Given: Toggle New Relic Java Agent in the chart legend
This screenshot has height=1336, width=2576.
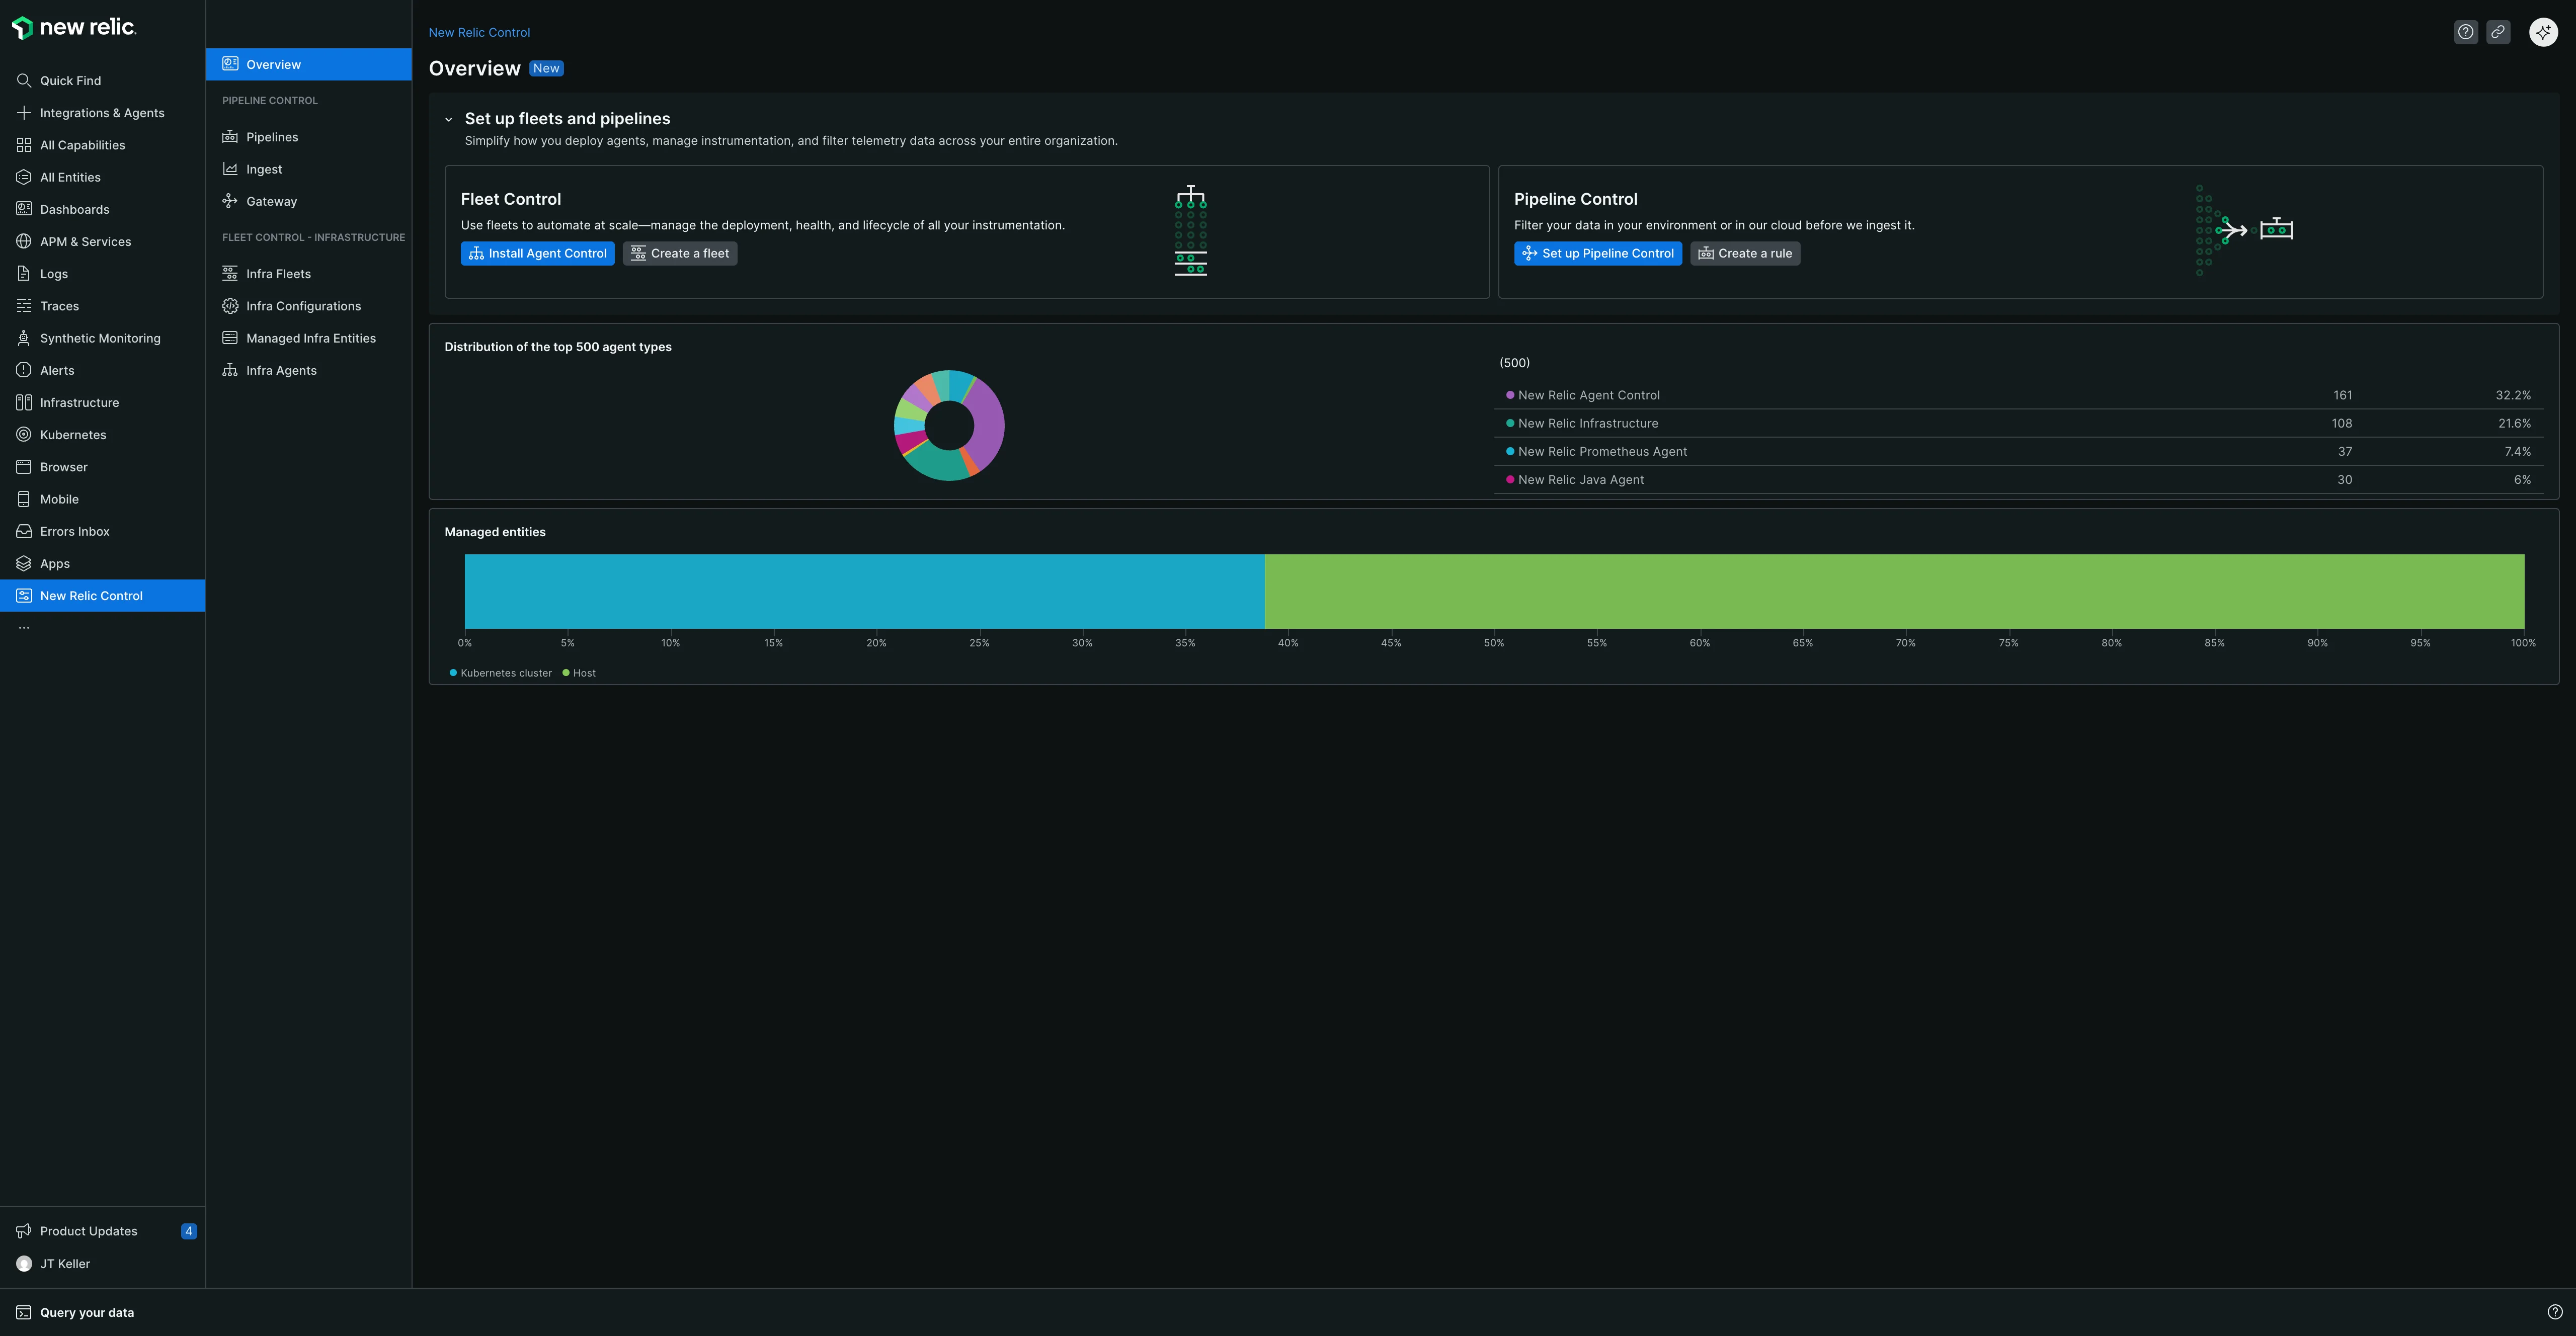Looking at the screenshot, I should click(1578, 480).
